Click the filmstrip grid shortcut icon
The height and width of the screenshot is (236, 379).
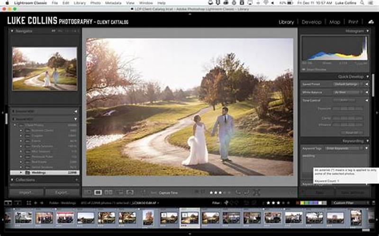coord(29,203)
